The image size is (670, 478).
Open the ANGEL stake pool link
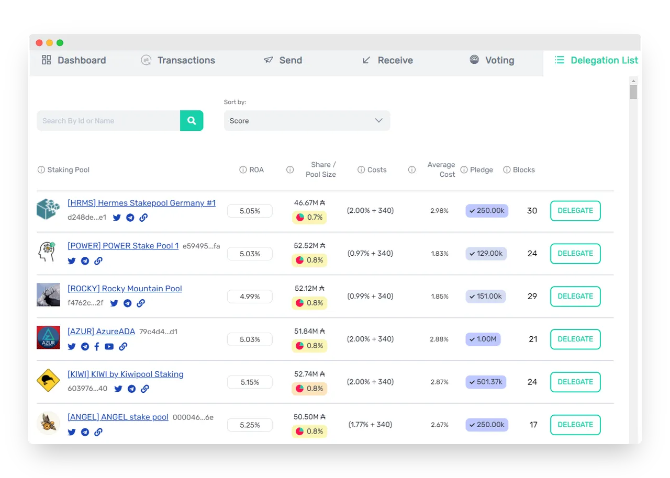[x=118, y=417]
